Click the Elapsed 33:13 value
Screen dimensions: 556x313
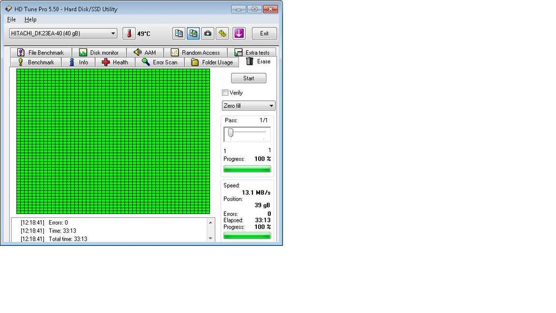point(263,220)
